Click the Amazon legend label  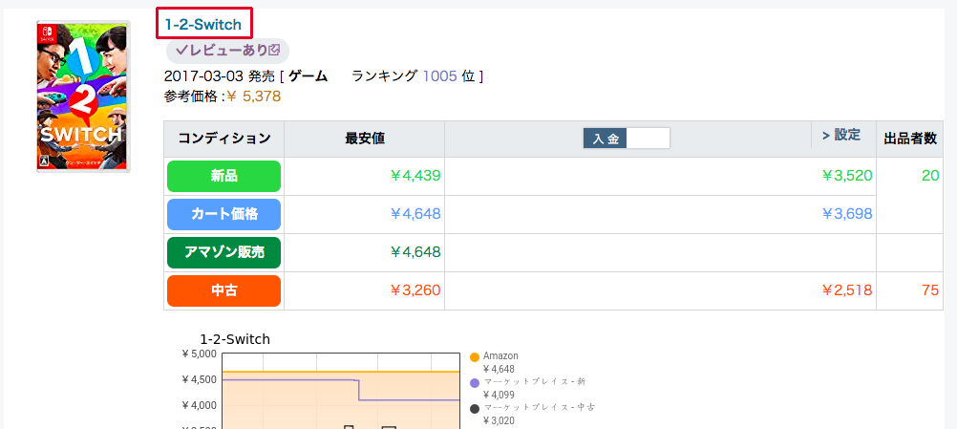pos(500,355)
